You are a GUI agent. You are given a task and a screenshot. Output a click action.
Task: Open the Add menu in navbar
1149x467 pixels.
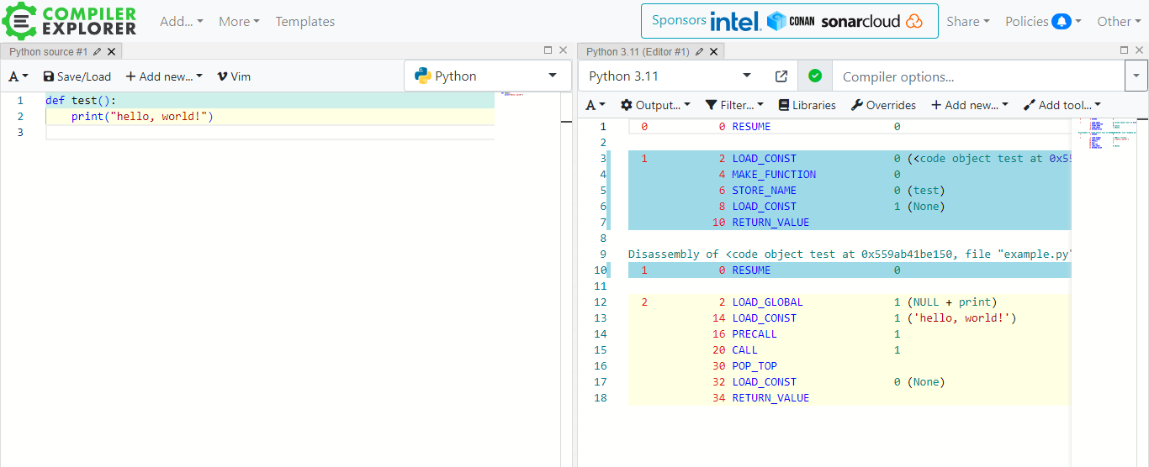tap(181, 22)
